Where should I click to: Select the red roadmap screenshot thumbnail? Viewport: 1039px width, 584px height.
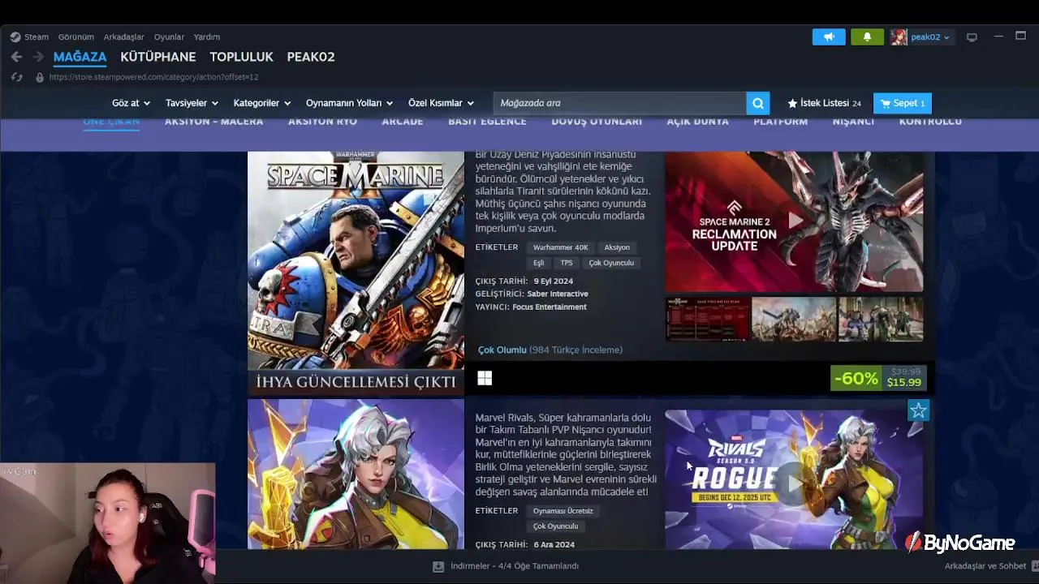(x=708, y=319)
